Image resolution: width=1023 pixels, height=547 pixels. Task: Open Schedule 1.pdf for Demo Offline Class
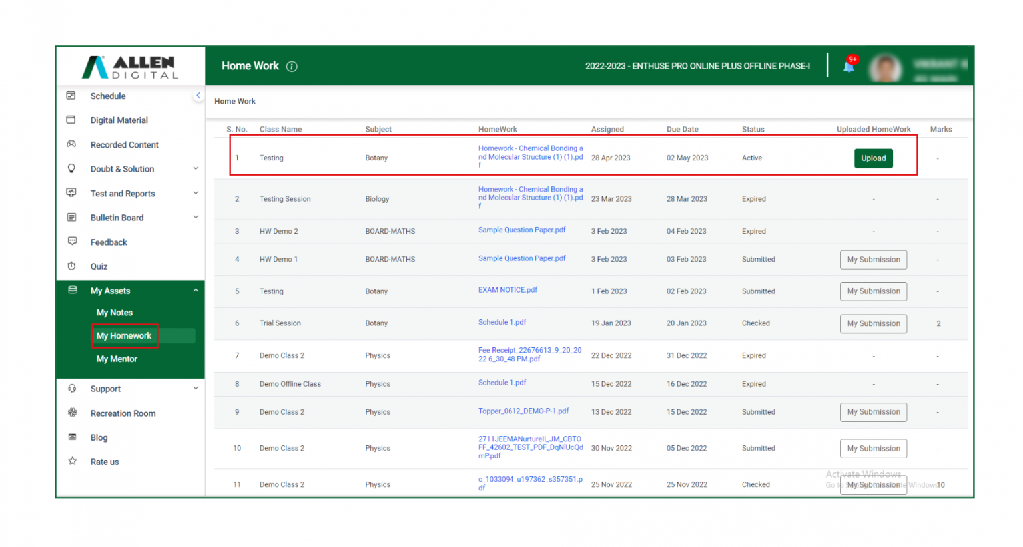click(502, 383)
